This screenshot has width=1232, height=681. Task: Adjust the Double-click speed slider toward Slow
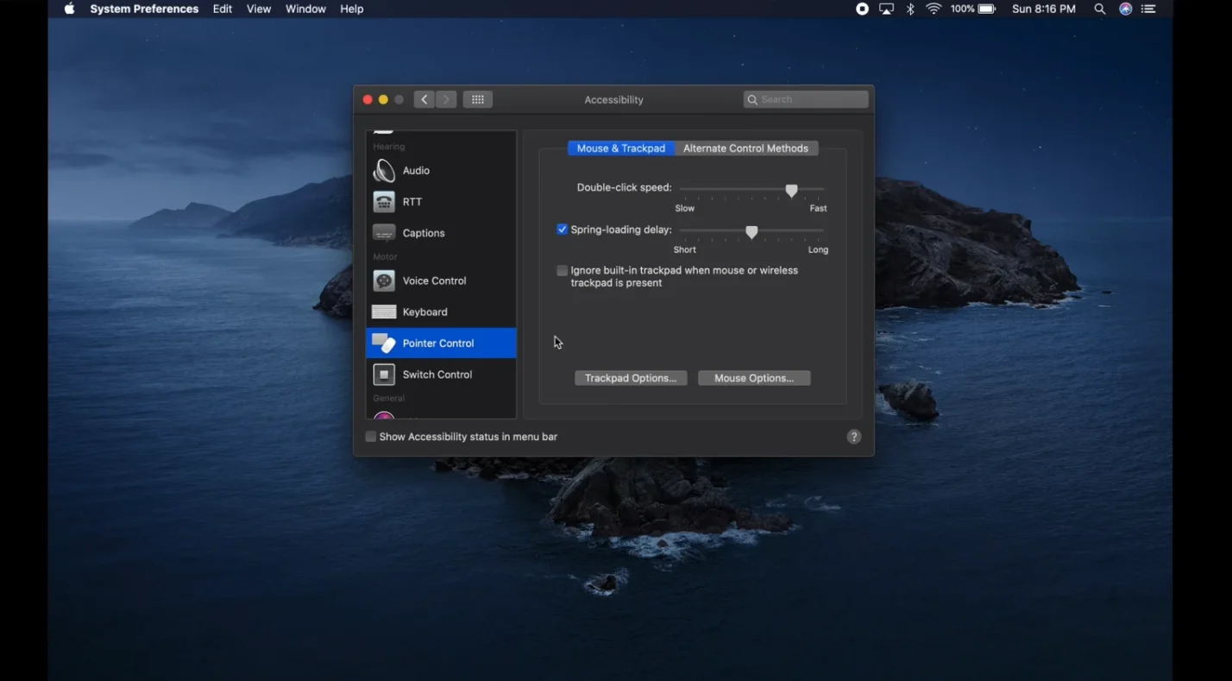tap(716, 190)
